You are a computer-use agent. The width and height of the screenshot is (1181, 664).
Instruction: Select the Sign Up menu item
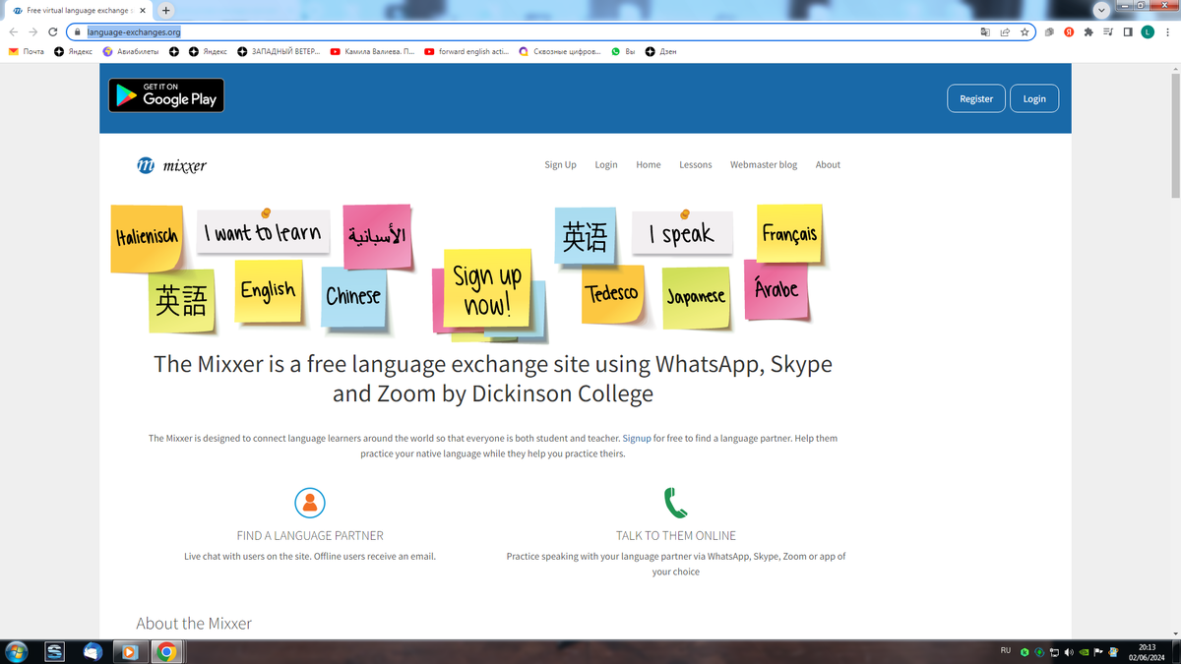pos(560,165)
